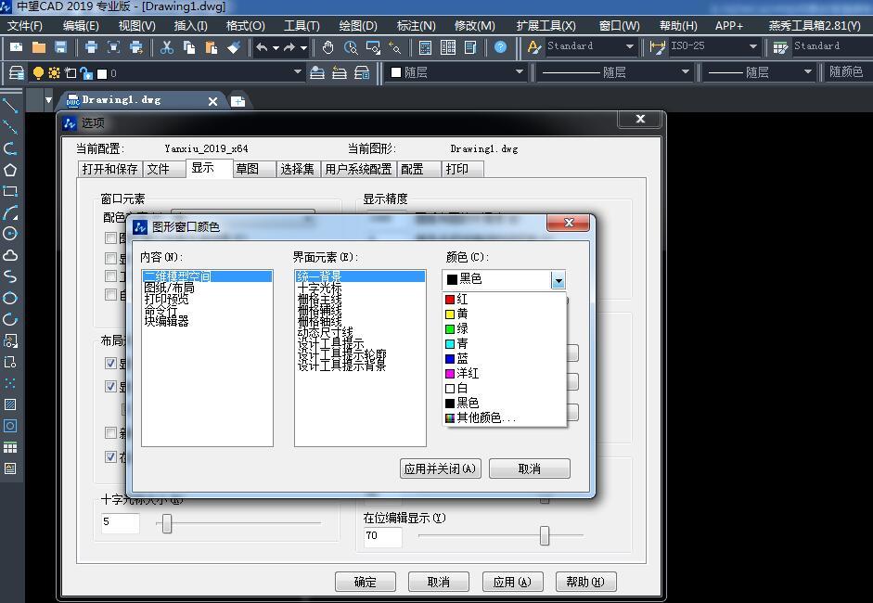Open the blue Help question mark icon
The image size is (873, 603).
click(x=501, y=47)
